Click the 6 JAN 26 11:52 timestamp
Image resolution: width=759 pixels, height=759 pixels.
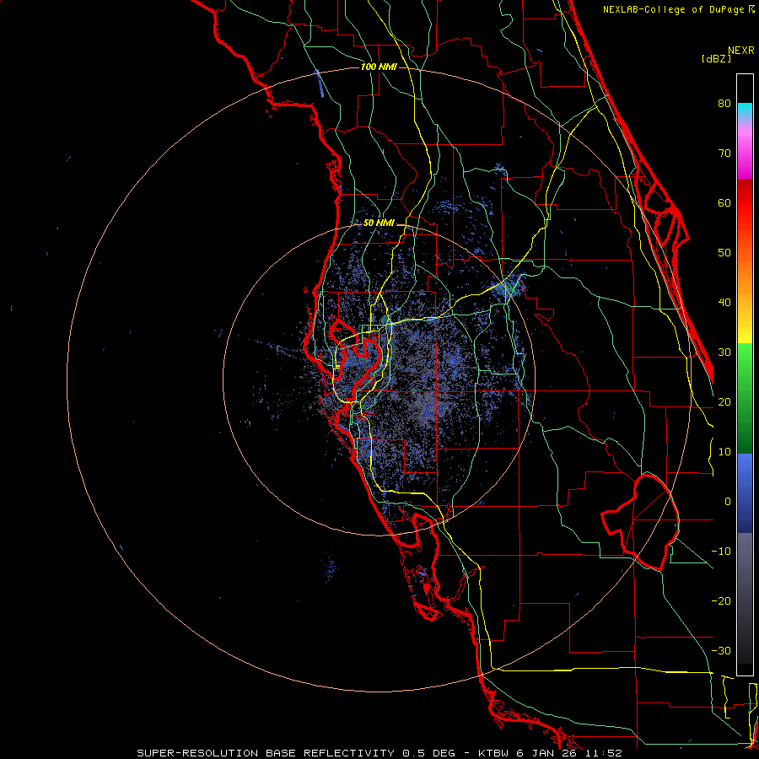coord(570,753)
